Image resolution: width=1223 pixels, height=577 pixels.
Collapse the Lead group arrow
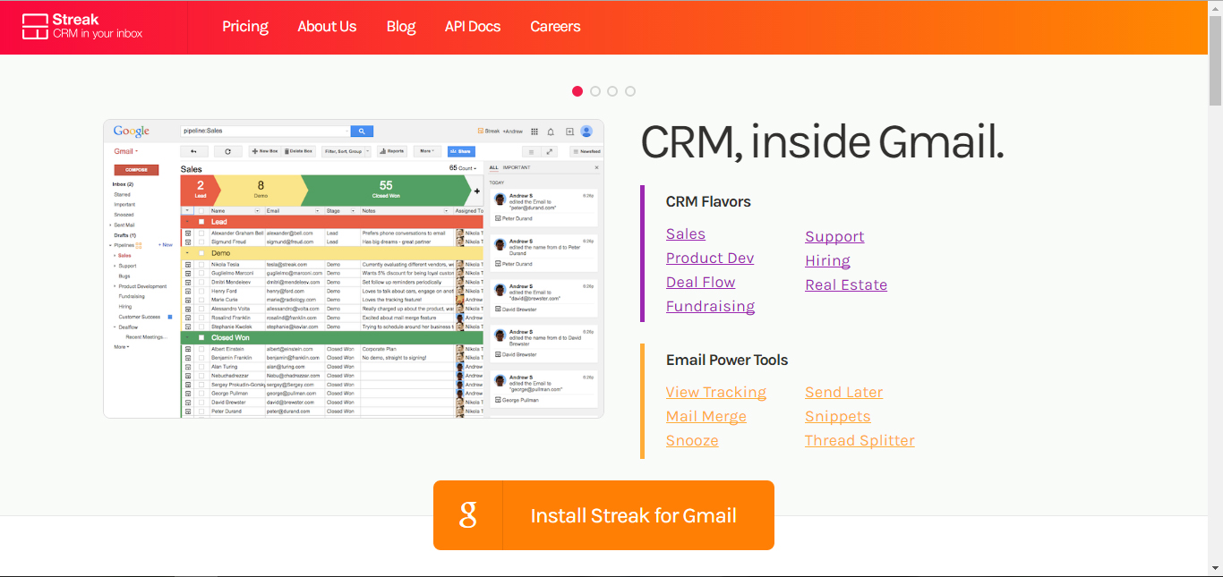[187, 222]
